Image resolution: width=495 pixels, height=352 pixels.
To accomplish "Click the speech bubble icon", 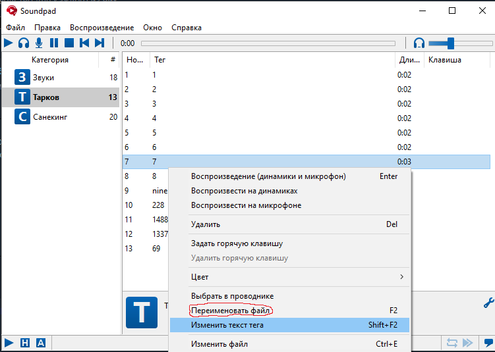I will coord(488,343).
